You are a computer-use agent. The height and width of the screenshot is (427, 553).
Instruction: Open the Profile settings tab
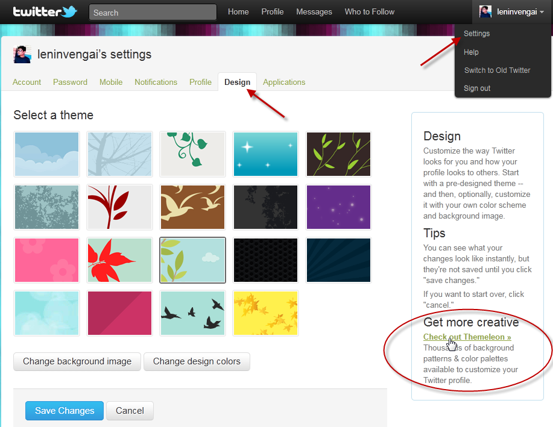pyautogui.click(x=200, y=82)
